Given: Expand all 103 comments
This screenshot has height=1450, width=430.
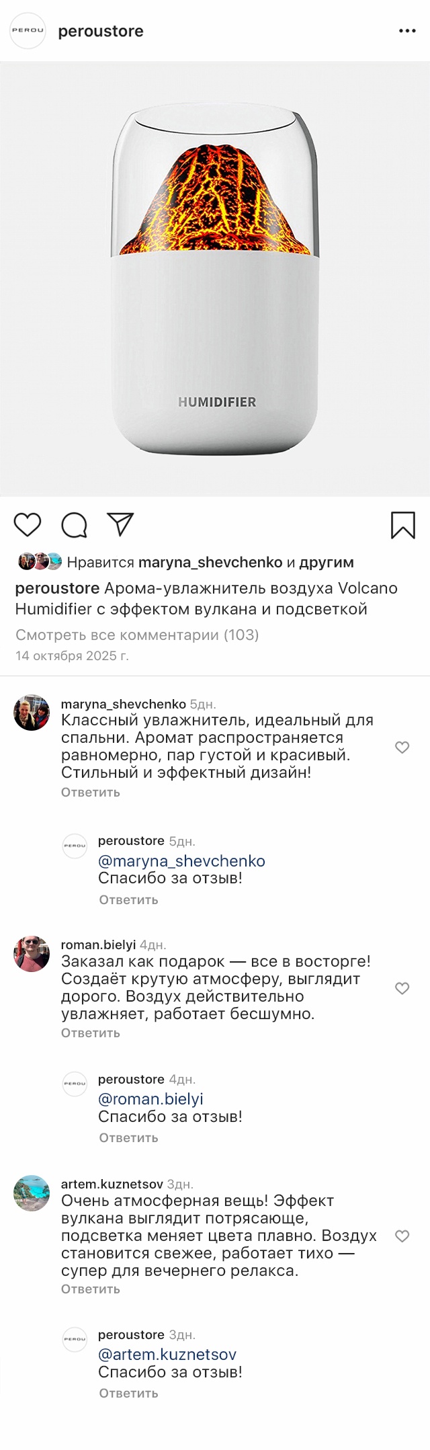Looking at the screenshot, I should 137,635.
